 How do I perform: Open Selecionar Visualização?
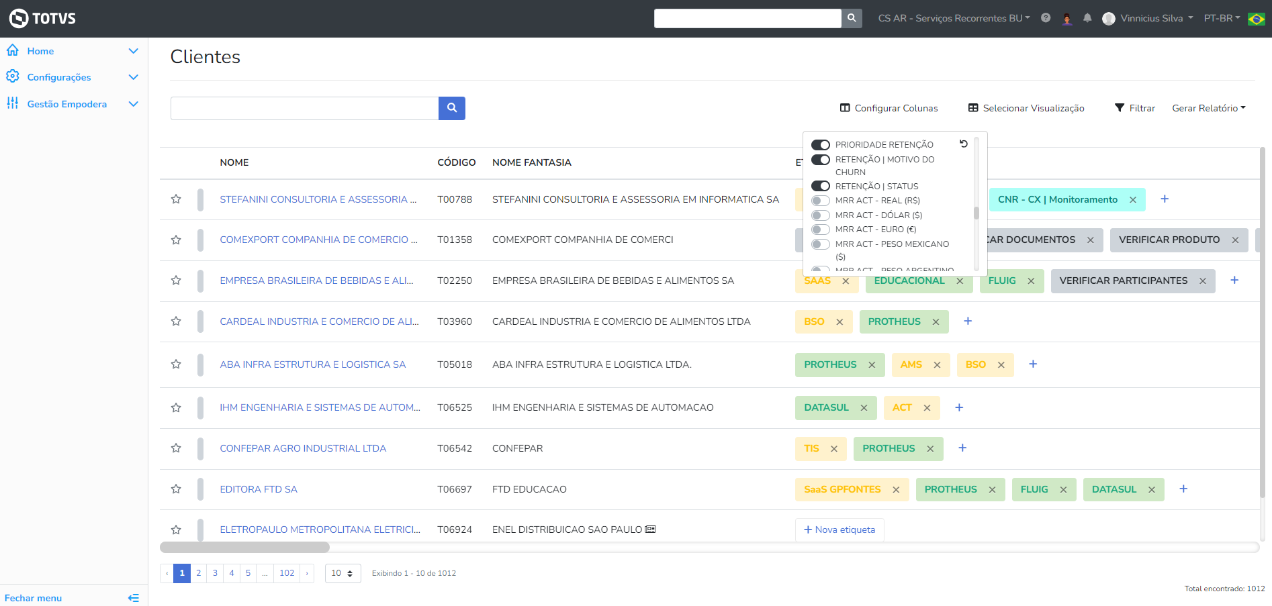[1026, 108]
